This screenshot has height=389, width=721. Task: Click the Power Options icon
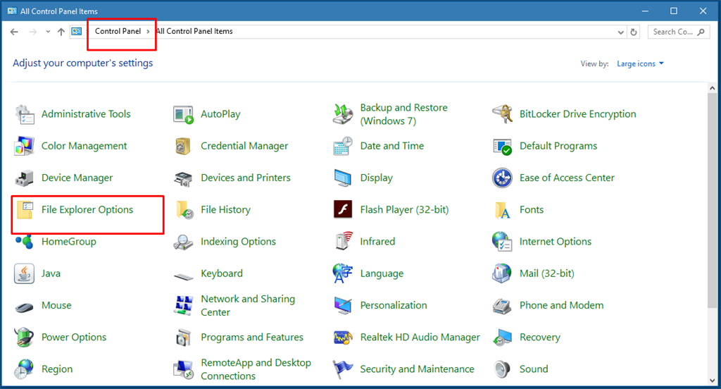[x=25, y=338]
